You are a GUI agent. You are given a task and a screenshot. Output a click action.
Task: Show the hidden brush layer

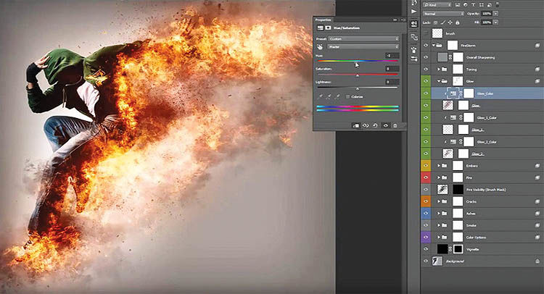(426, 33)
